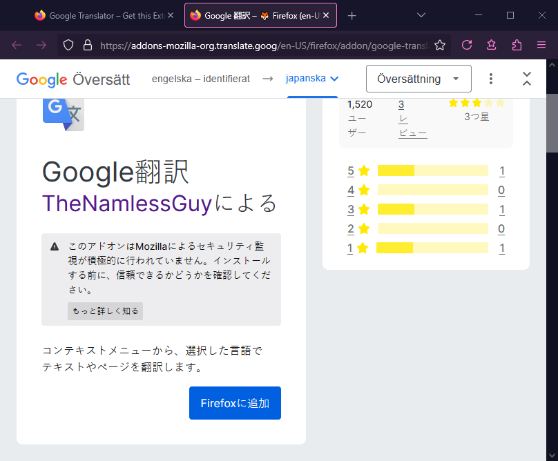View site security padlock info
The height and width of the screenshot is (461, 558).
[88, 45]
